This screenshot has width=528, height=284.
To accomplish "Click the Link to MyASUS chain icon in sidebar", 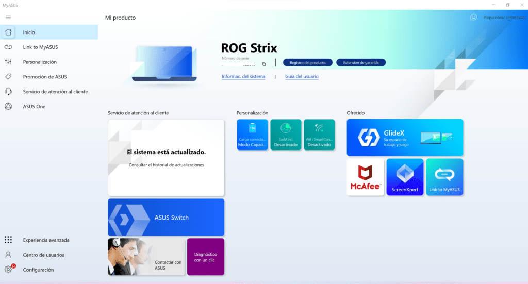I will pyautogui.click(x=8, y=47).
